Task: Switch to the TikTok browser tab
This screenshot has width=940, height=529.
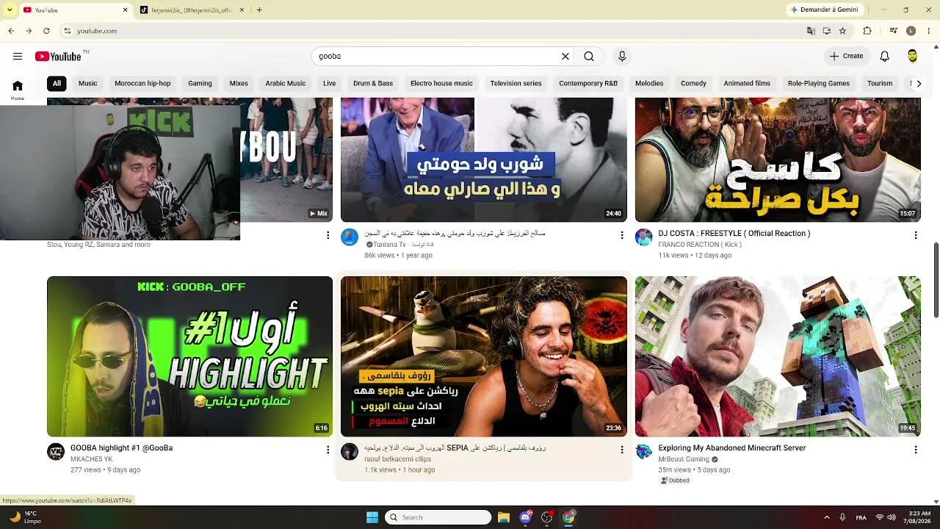Action: coord(191,10)
